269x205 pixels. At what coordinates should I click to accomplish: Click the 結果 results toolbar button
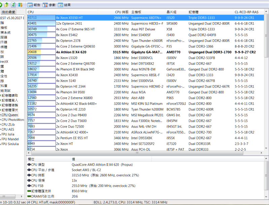(x=64, y=5)
